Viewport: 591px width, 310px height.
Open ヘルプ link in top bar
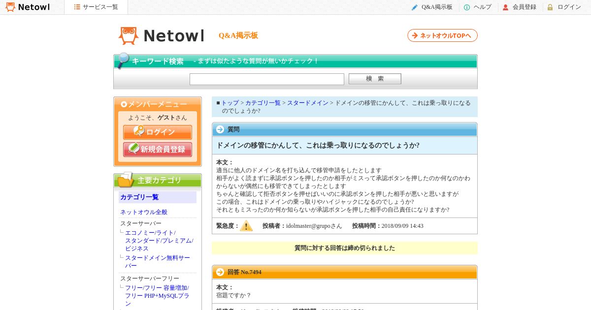point(483,7)
